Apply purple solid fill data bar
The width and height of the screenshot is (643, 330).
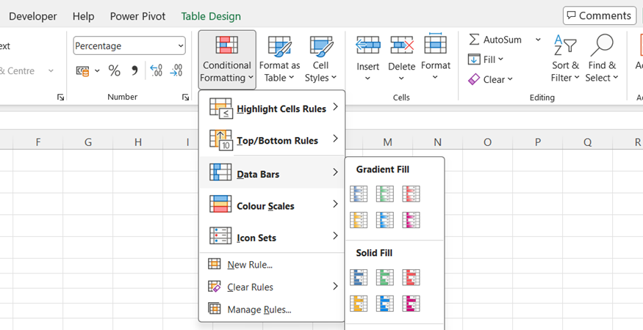[x=411, y=304]
